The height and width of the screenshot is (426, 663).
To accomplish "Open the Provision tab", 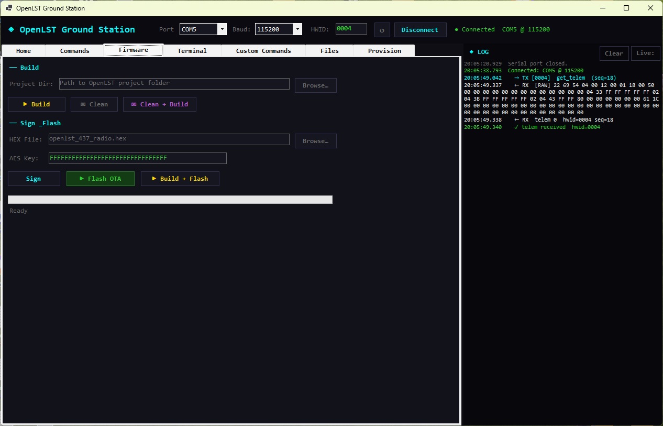I will tap(384, 50).
